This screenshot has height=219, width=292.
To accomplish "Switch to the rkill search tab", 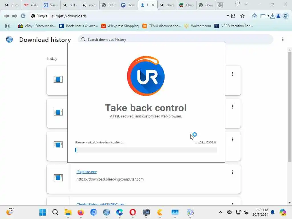I will (x=70, y=5).
